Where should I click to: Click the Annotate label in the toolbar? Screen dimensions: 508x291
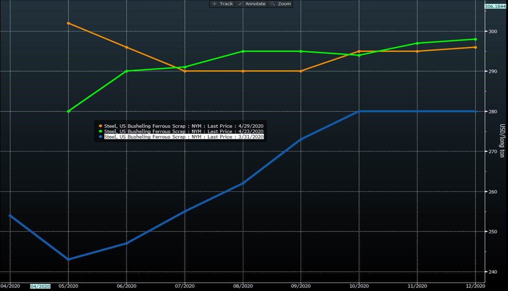pos(255,4)
